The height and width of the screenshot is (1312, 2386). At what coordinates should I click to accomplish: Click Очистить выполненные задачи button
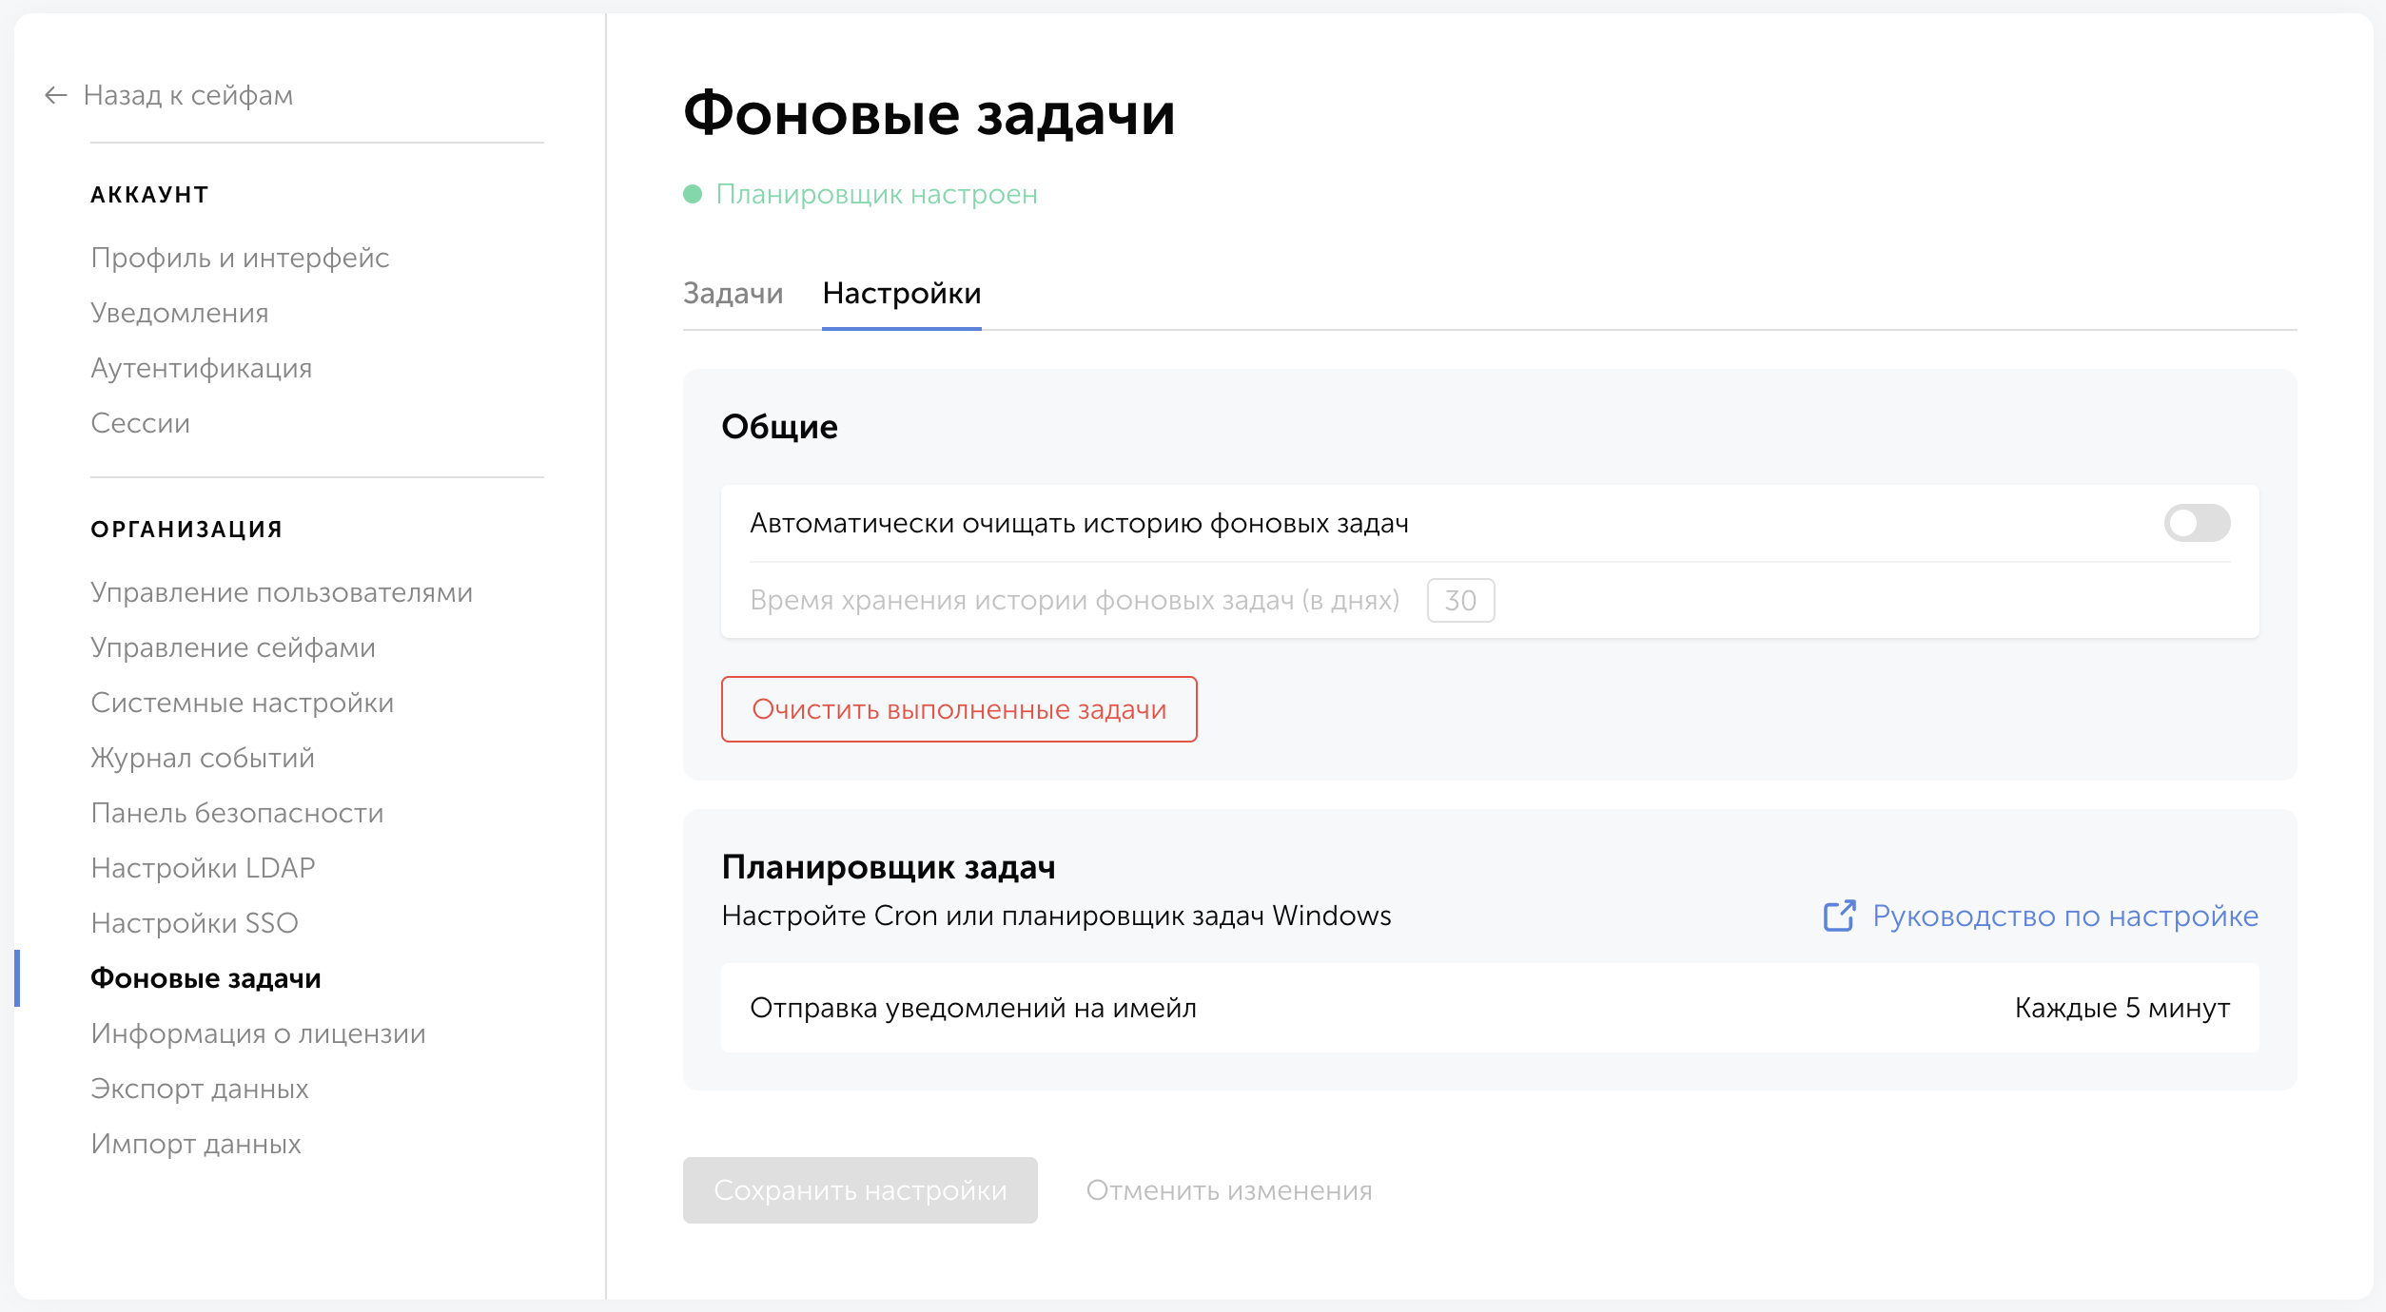tap(959, 709)
